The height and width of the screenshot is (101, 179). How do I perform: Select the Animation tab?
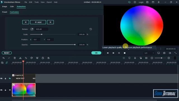21,6
